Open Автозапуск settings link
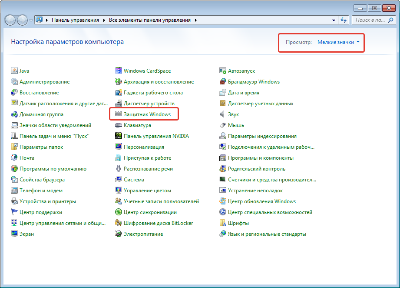The width and height of the screenshot is (400, 288). click(x=241, y=71)
